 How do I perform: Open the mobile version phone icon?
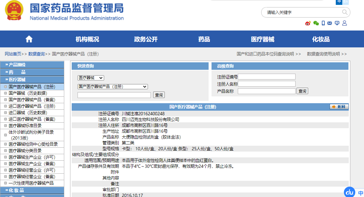pos(323,23)
